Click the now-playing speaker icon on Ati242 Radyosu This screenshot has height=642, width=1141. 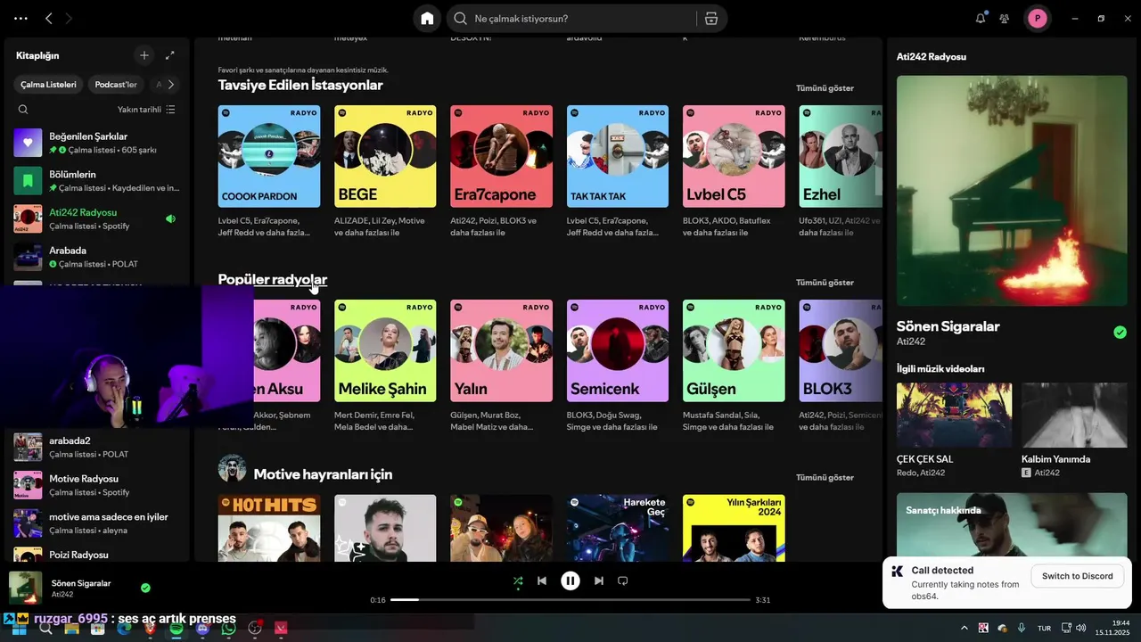(170, 218)
